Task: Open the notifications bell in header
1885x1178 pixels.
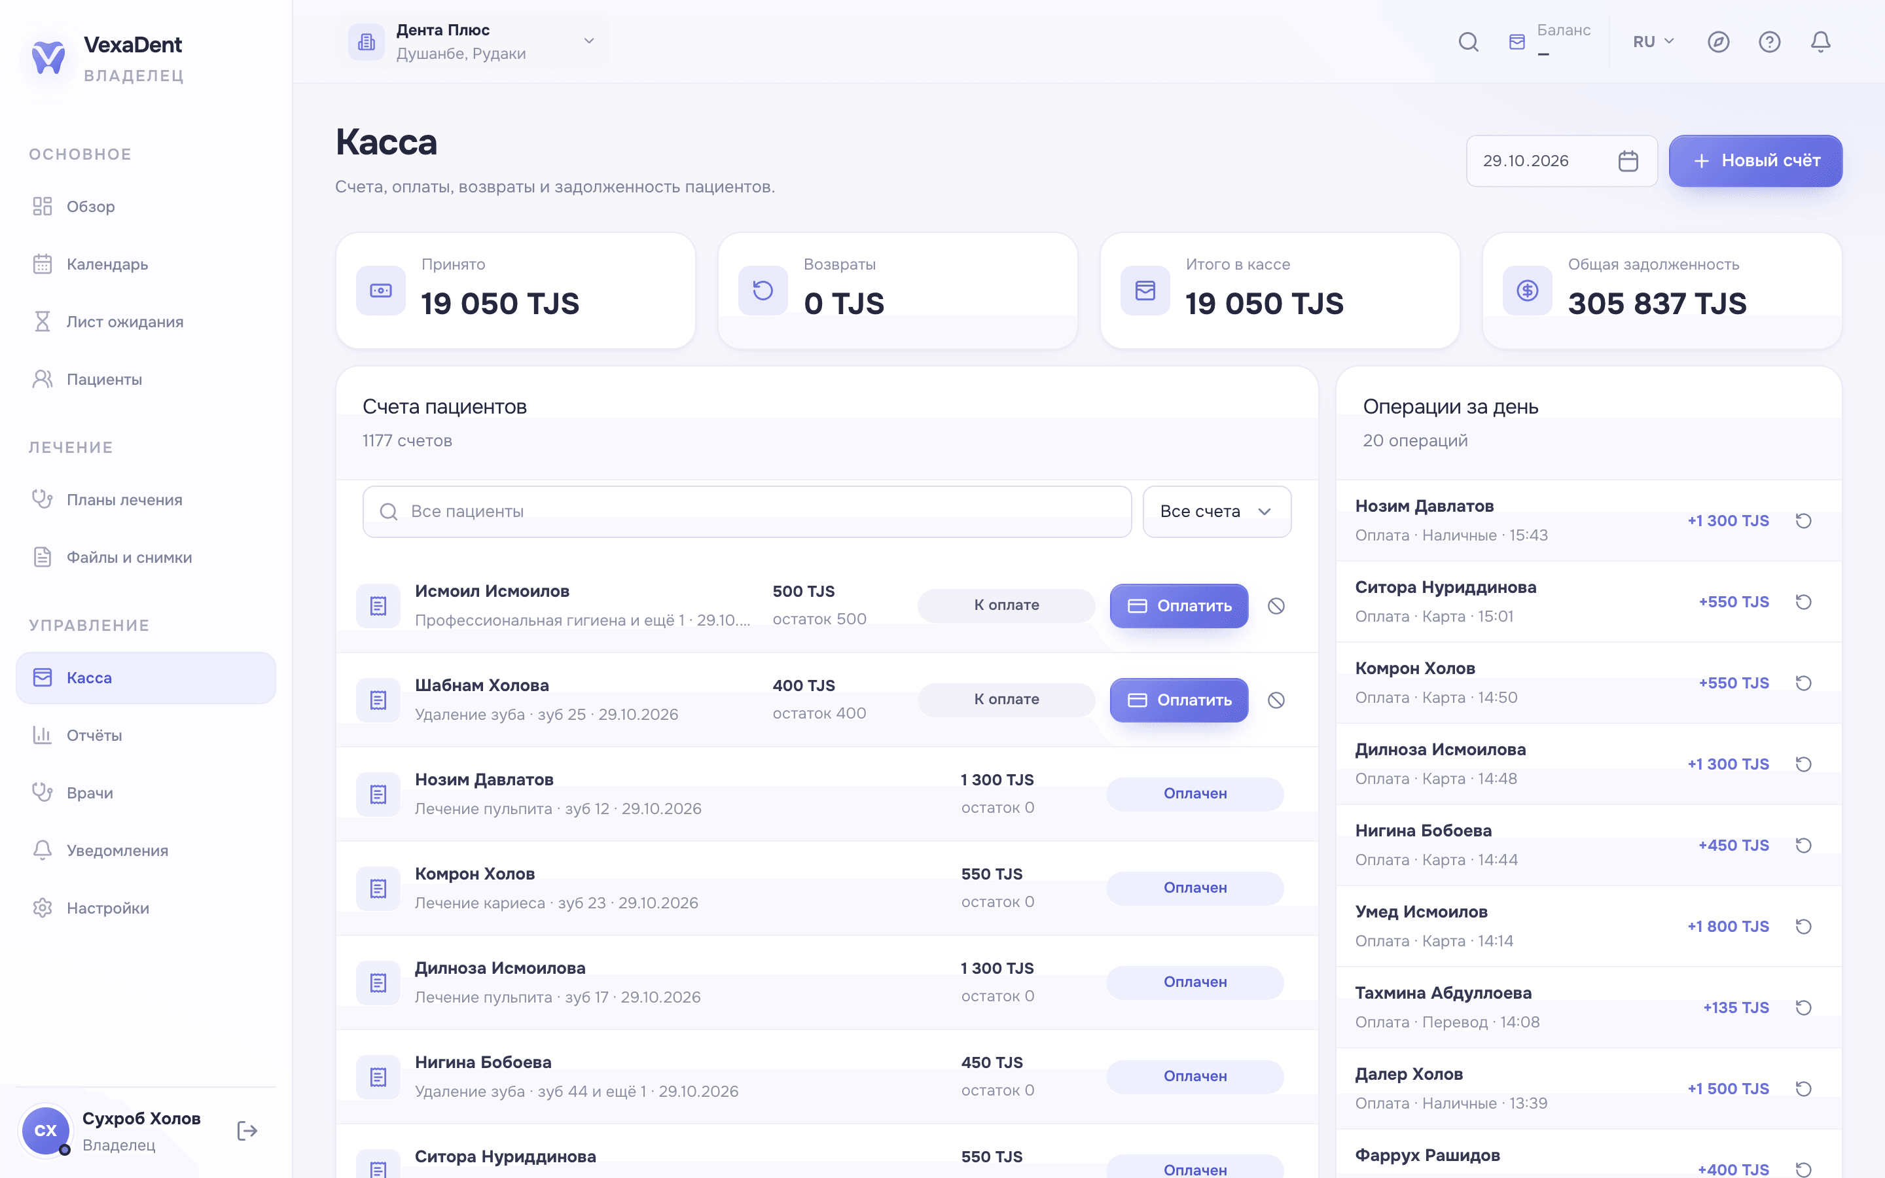Action: [1820, 42]
